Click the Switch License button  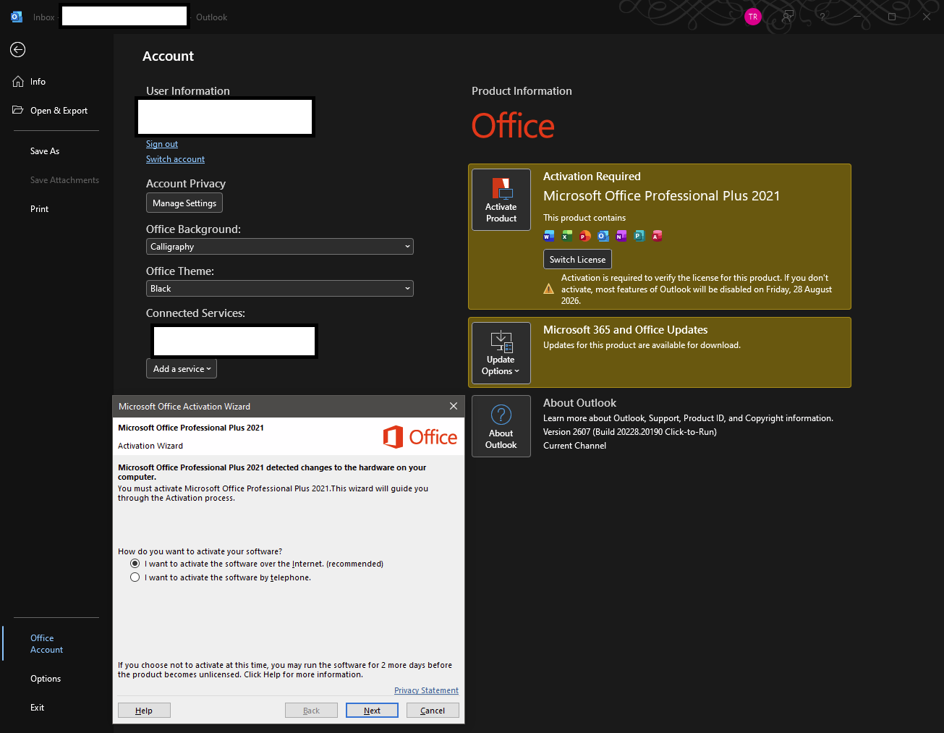(x=577, y=259)
